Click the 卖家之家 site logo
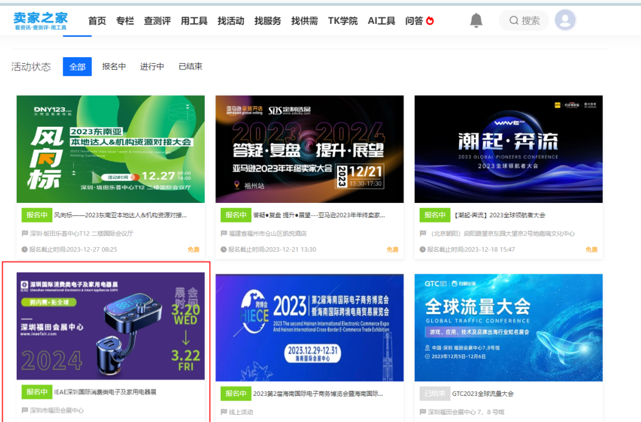641x422 pixels. coord(40,20)
